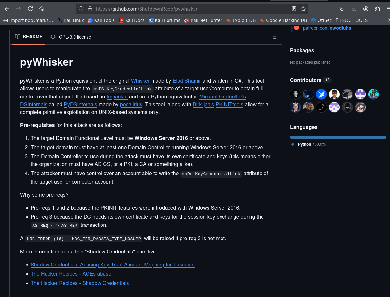Open the Contributors list heading
This screenshot has height=297, width=390.
306,80
